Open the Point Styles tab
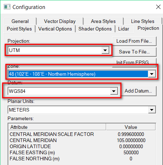Viewport: 163px width, 165px height. 19,29
